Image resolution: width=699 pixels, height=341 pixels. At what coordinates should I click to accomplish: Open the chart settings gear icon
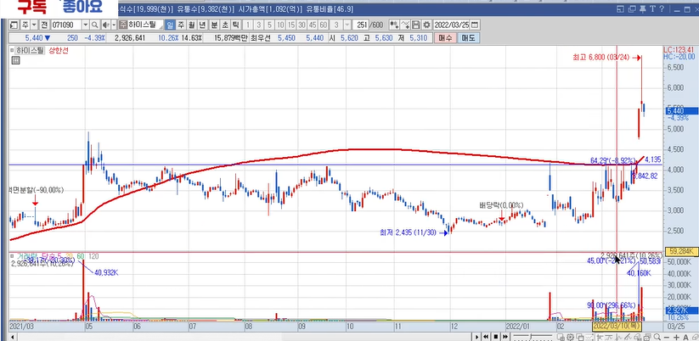426,25
